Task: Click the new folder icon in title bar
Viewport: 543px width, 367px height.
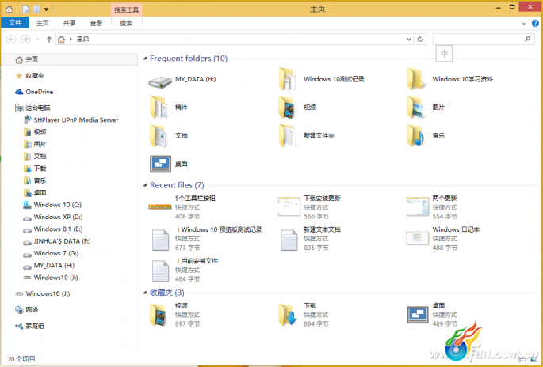Action: [x=36, y=9]
